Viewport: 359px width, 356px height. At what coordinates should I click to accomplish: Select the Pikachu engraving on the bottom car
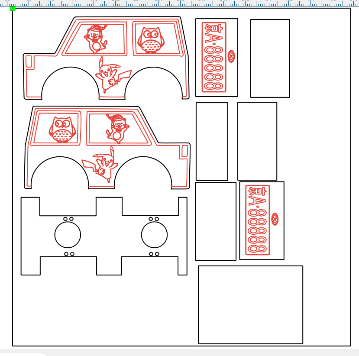(x=100, y=165)
